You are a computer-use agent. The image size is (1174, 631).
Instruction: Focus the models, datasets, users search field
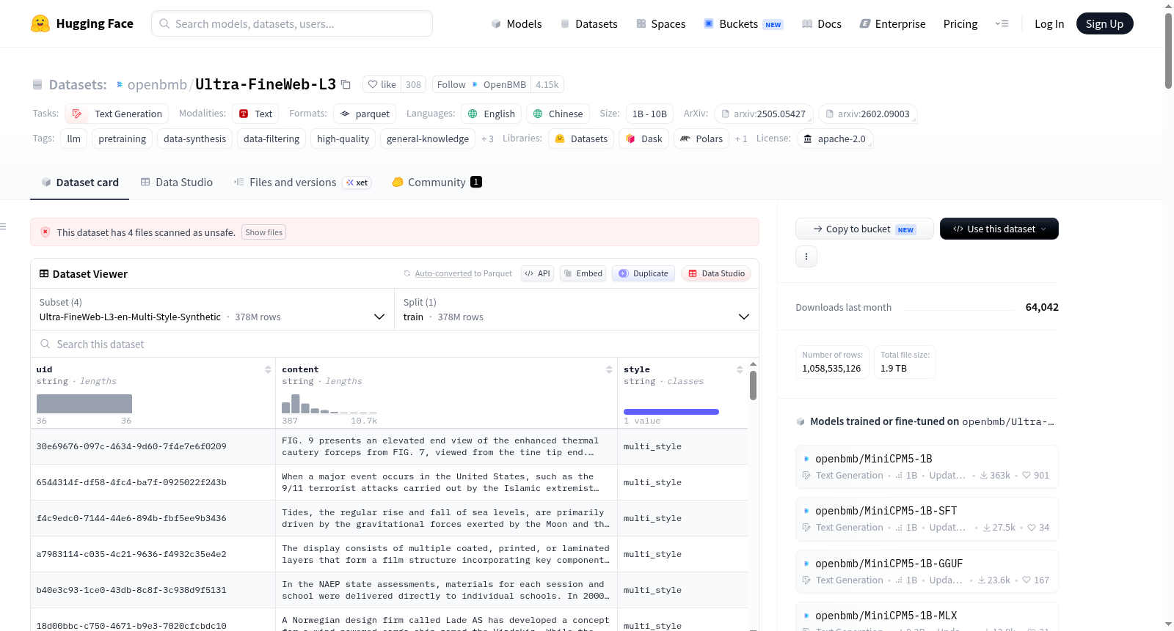(x=292, y=23)
